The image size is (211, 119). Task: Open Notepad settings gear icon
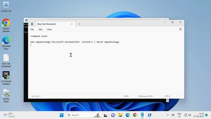click(x=180, y=29)
